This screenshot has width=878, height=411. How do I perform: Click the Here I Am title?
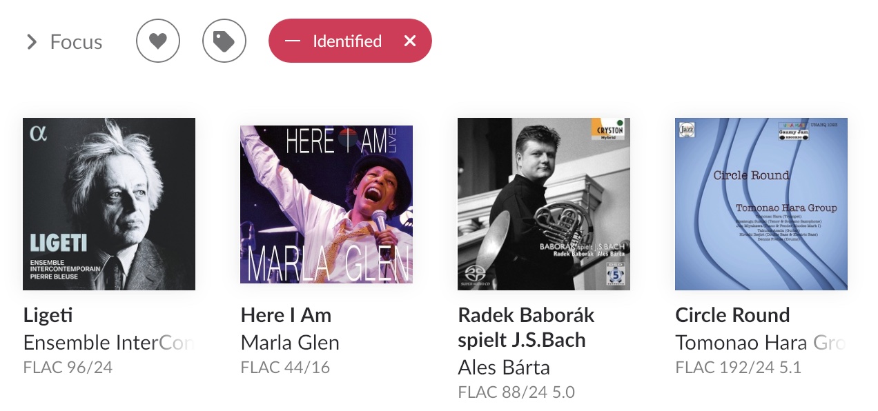286,316
